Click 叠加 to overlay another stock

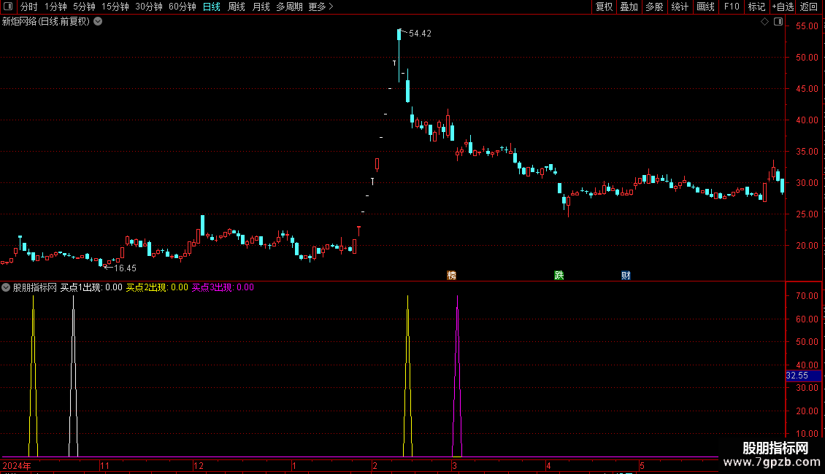629,7
